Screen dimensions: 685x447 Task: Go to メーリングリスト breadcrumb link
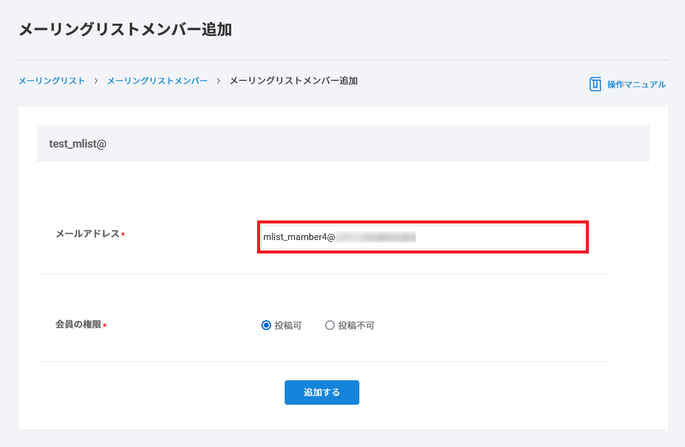tap(51, 81)
